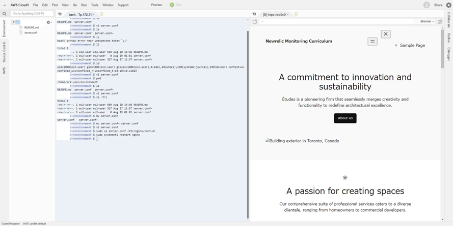Image resolution: width=453 pixels, height=226 pixels.
Task: Click 'A passion for creating spaces' heading
Action: 345,191
